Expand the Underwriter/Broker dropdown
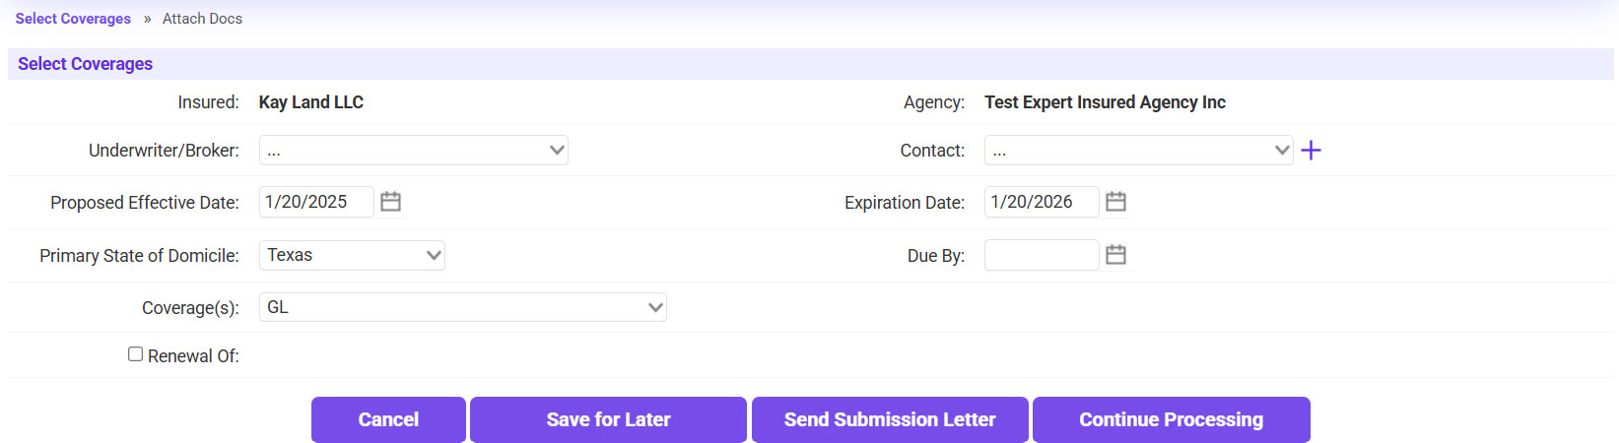The height and width of the screenshot is (443, 1619). tap(413, 151)
